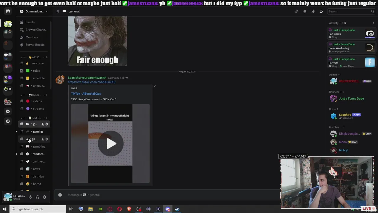Collapse the GabG category chevron
The image size is (378, 213).
point(44,95)
